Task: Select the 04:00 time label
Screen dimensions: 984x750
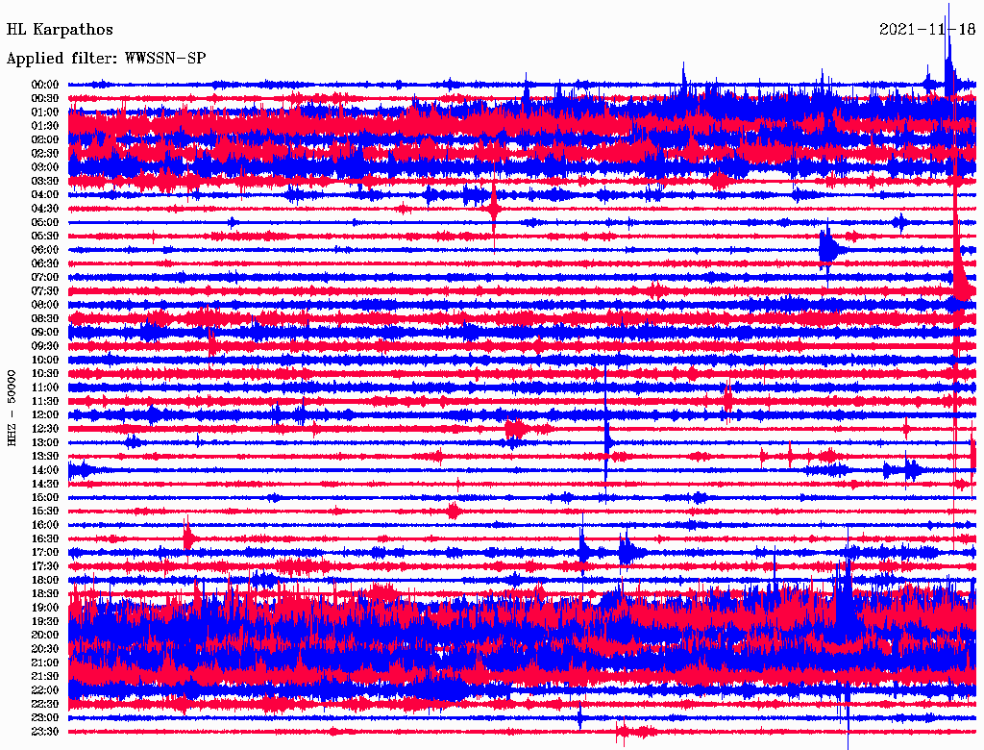Action: [45, 195]
